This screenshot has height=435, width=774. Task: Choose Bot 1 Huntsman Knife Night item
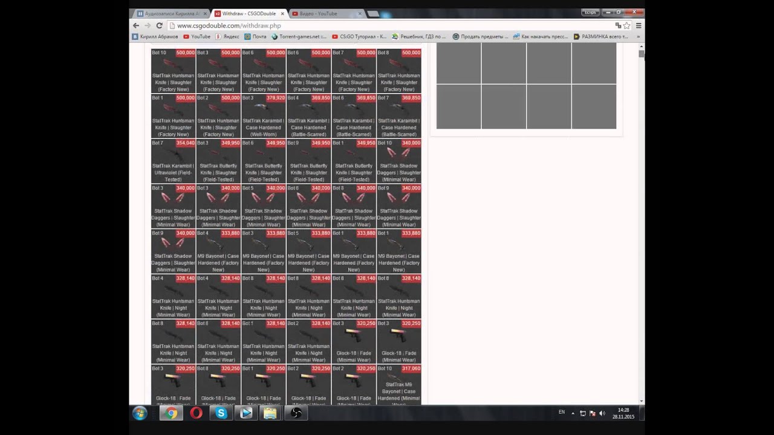[x=264, y=342]
